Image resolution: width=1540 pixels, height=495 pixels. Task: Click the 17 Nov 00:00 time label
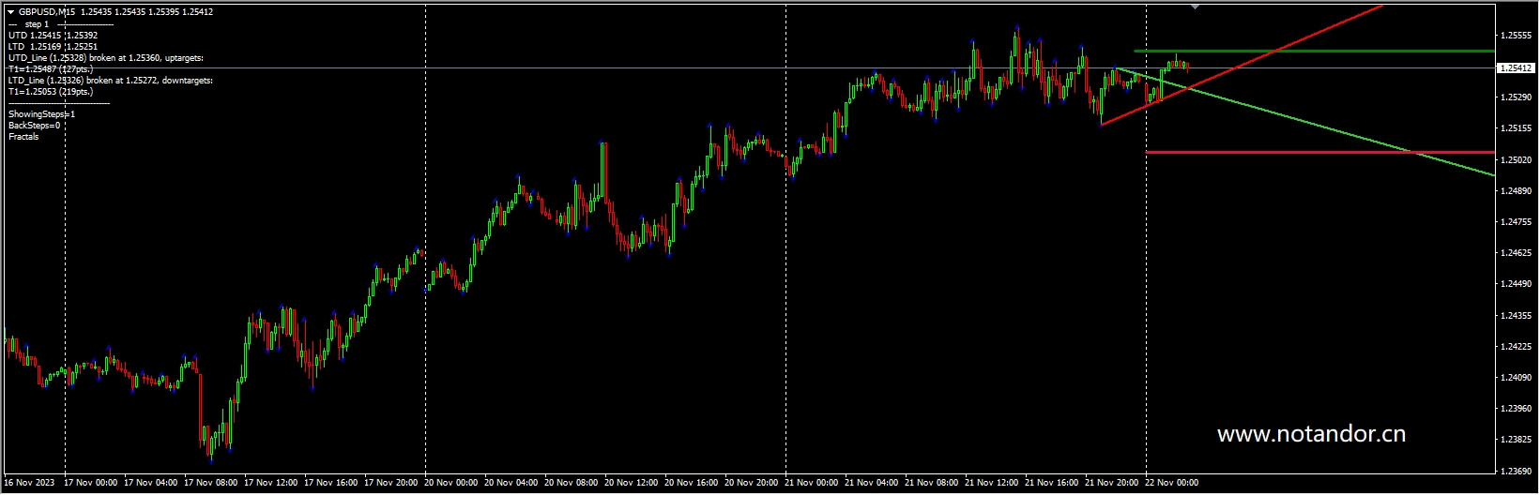pyautogui.click(x=93, y=483)
